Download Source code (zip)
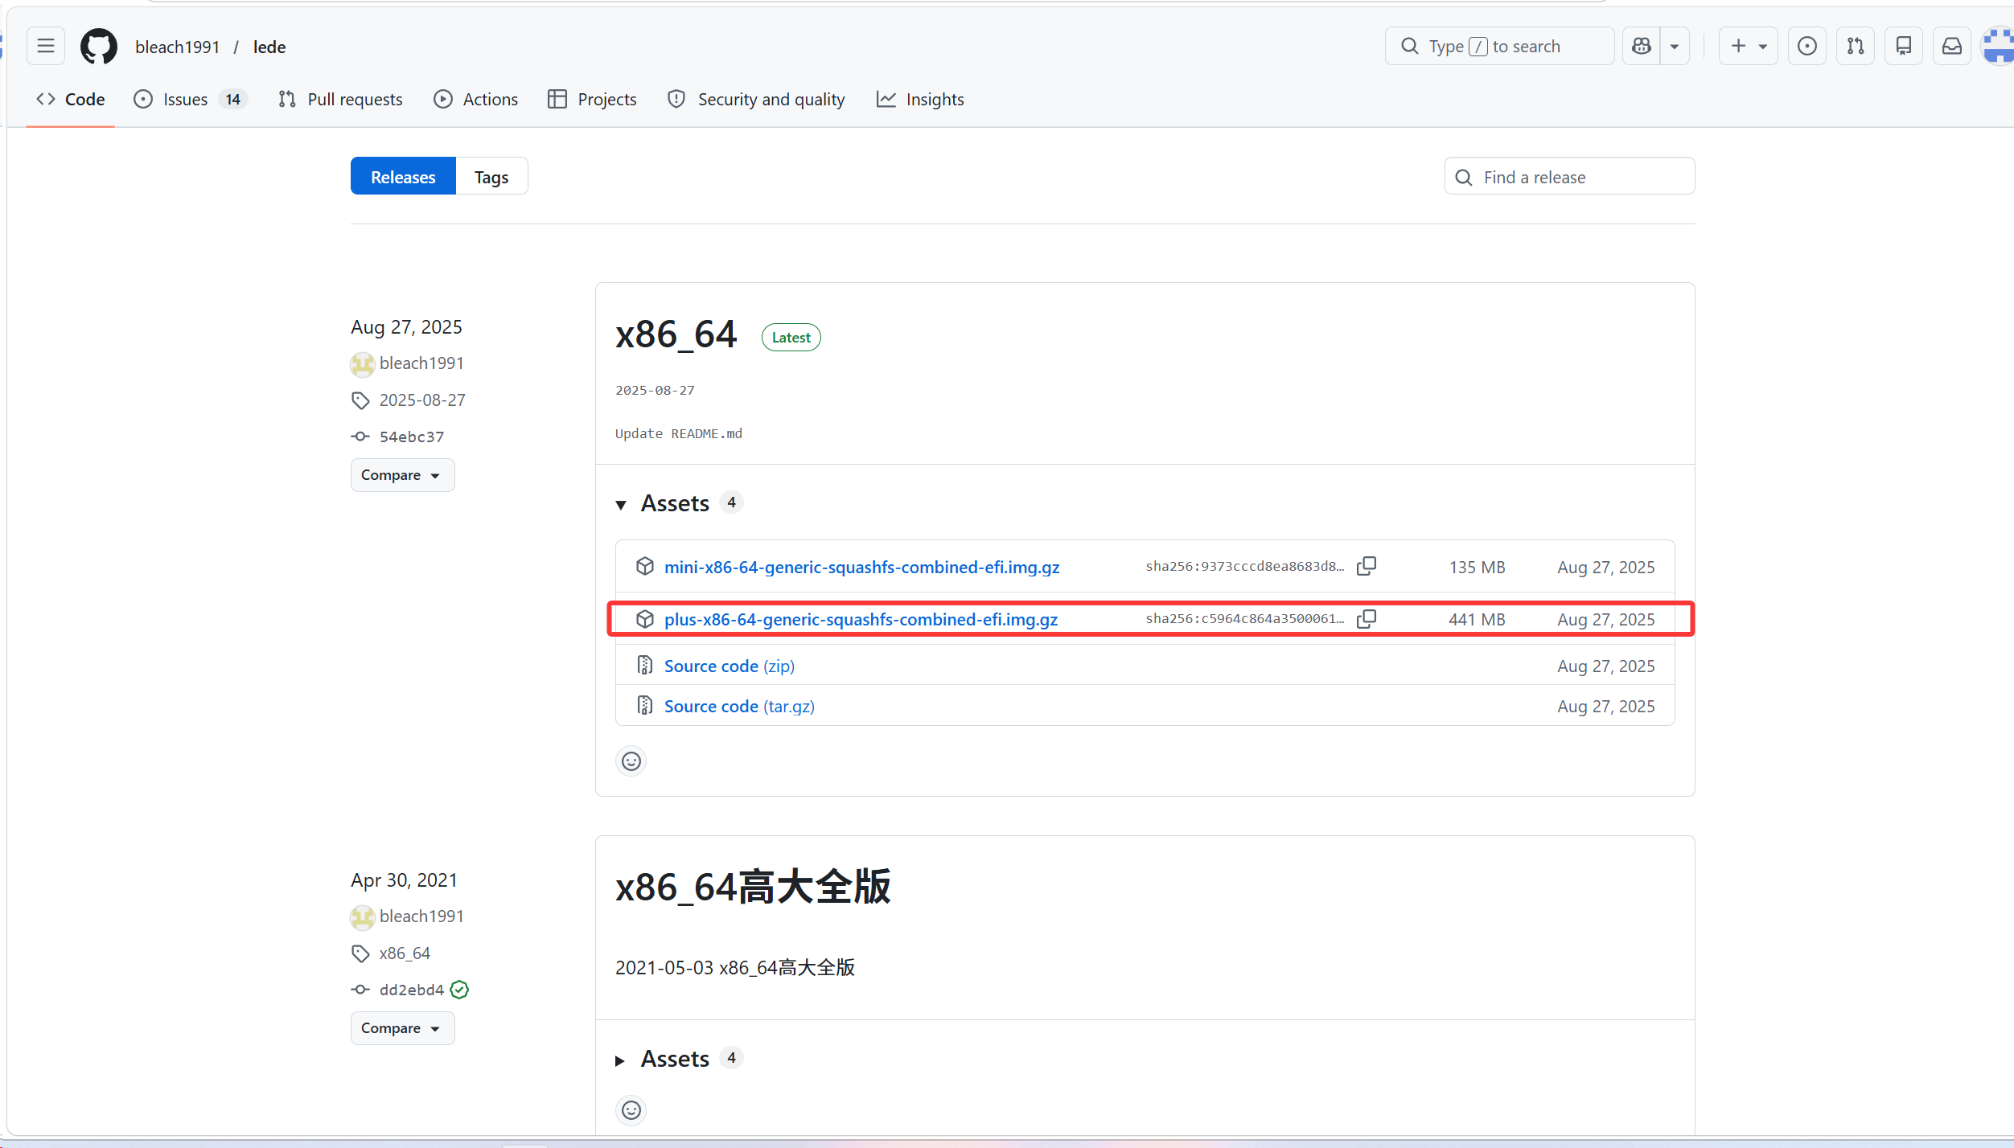Screen dimensions: 2014x1148 point(729,666)
